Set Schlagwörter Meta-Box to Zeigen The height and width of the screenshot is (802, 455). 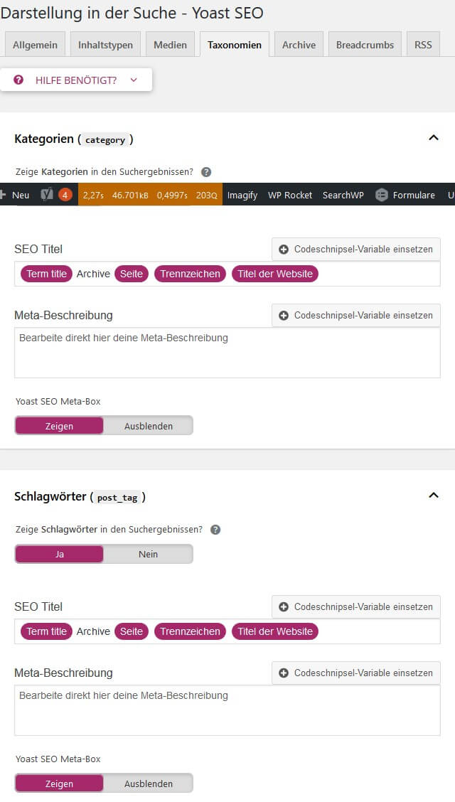coord(59,783)
